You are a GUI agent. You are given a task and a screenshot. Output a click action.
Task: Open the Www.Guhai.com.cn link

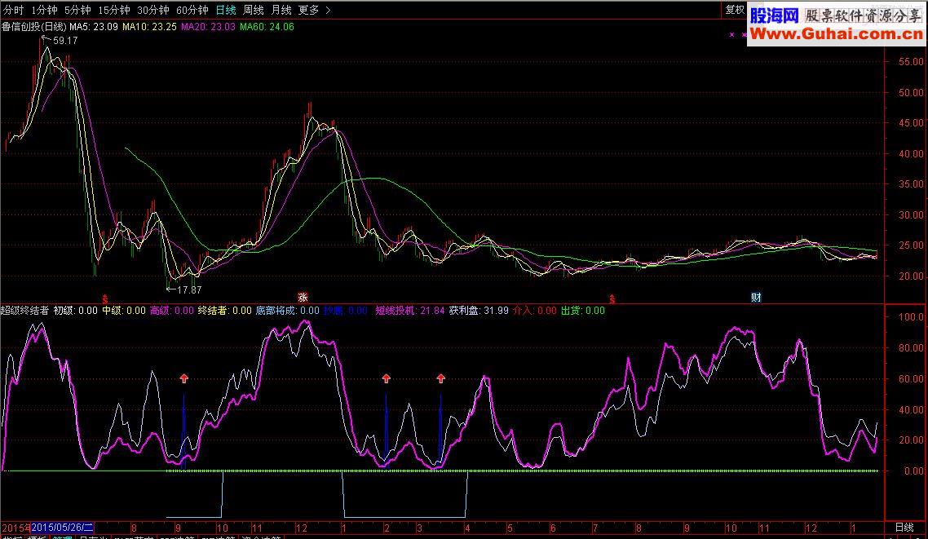click(x=837, y=33)
